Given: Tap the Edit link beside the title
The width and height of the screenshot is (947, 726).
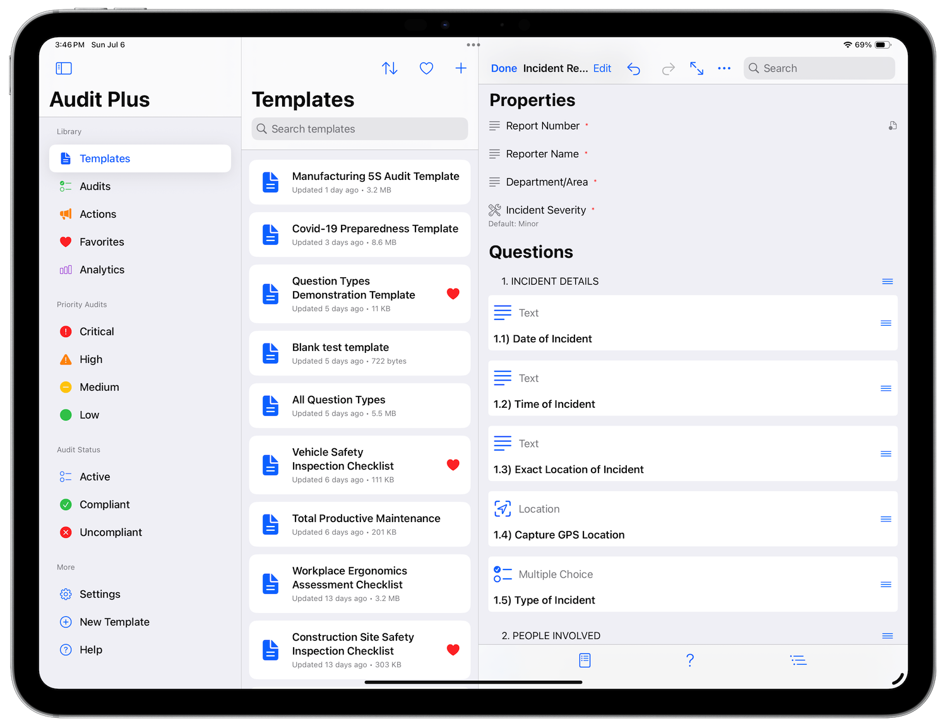Looking at the screenshot, I should coord(602,68).
